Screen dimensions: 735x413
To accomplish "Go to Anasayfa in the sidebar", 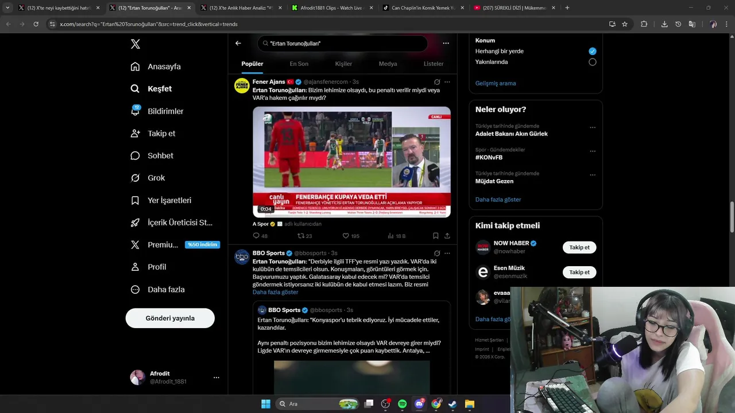I will tap(156, 67).
